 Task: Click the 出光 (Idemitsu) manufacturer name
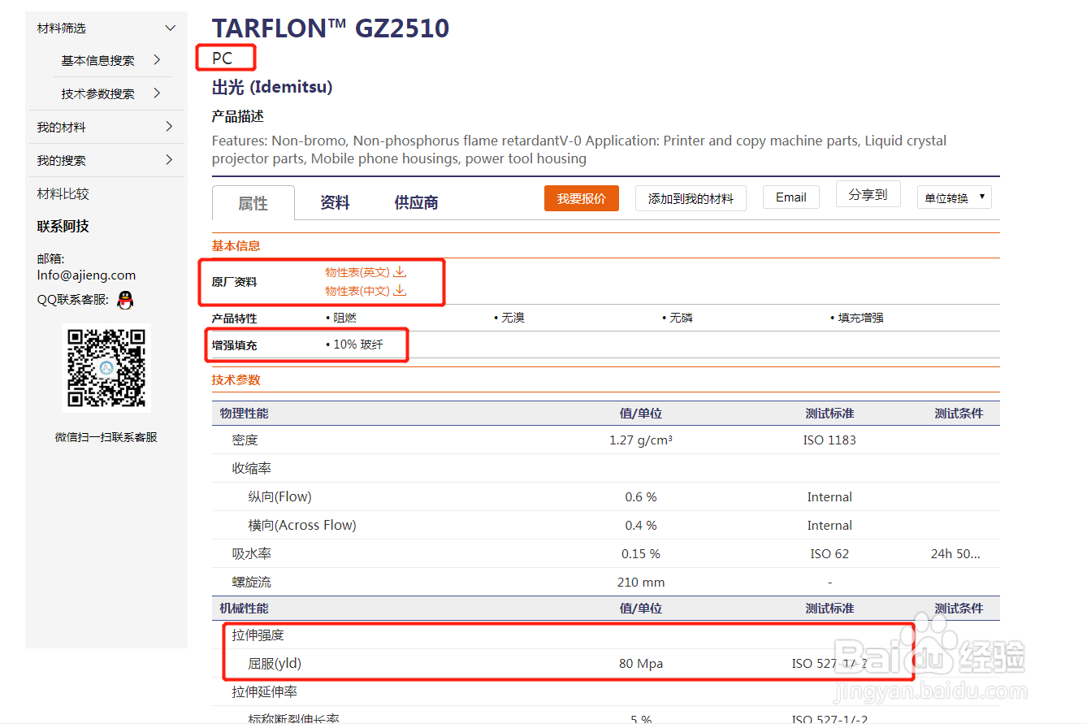coord(272,87)
